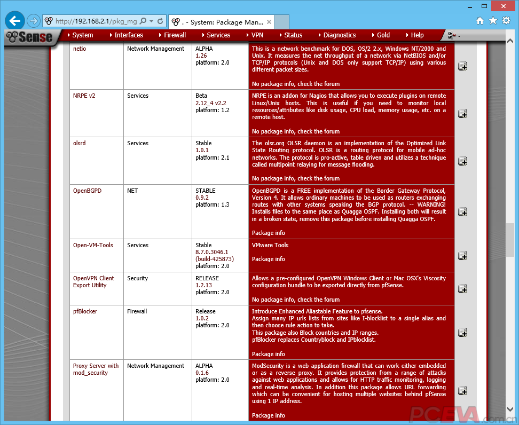The image size is (519, 425).
Task: Go back using browser back arrow
Action: click(15, 21)
